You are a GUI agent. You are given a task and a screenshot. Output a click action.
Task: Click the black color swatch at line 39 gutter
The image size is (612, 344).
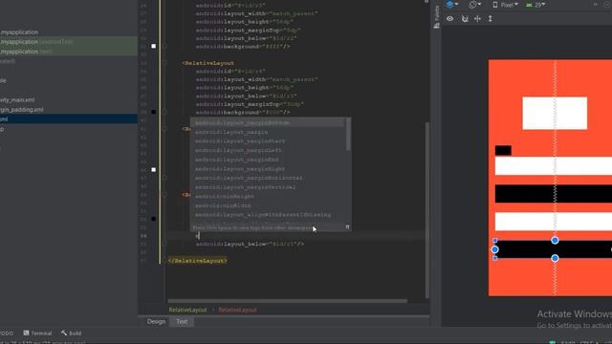[x=154, y=112]
